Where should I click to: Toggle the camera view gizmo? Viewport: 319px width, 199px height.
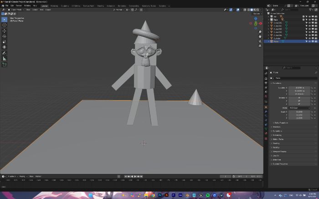click(x=260, y=41)
